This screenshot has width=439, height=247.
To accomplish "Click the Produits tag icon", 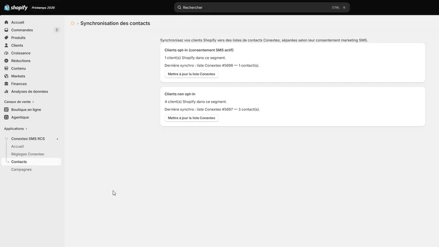I will [6, 37].
